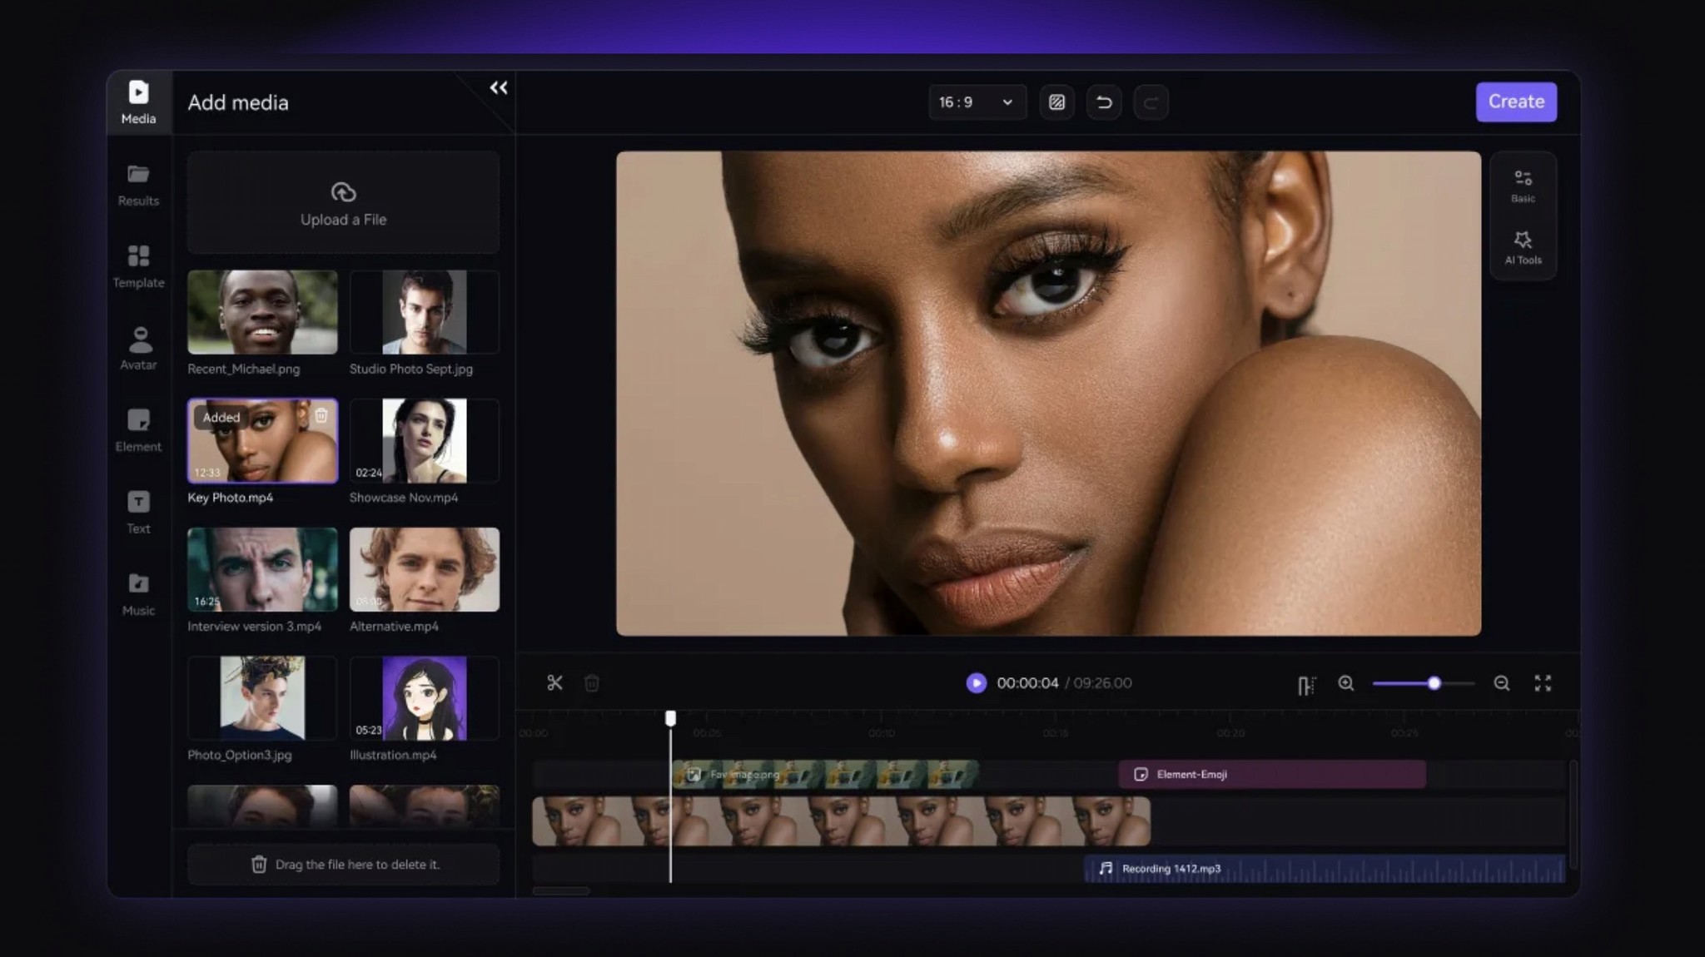The height and width of the screenshot is (957, 1705).
Task: Open the 16:9 aspect ratio dropdown
Action: [x=977, y=102]
